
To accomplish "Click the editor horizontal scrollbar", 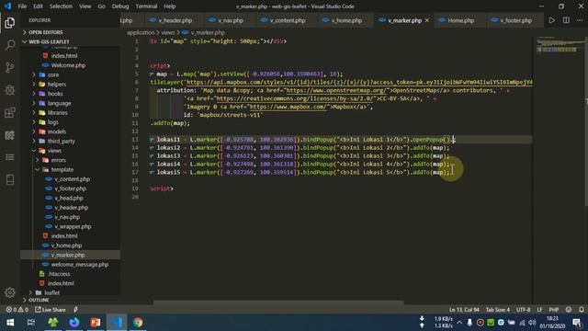I will click(x=278, y=302).
